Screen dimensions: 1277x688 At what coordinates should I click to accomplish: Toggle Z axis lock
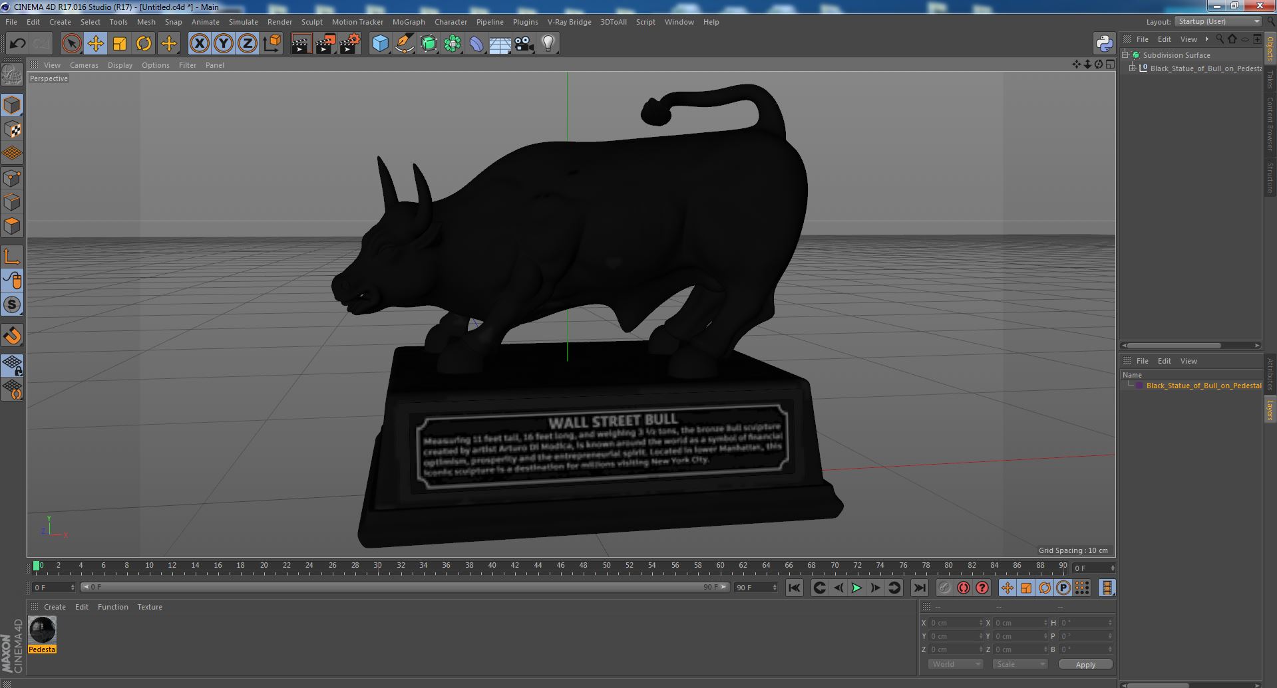point(248,44)
